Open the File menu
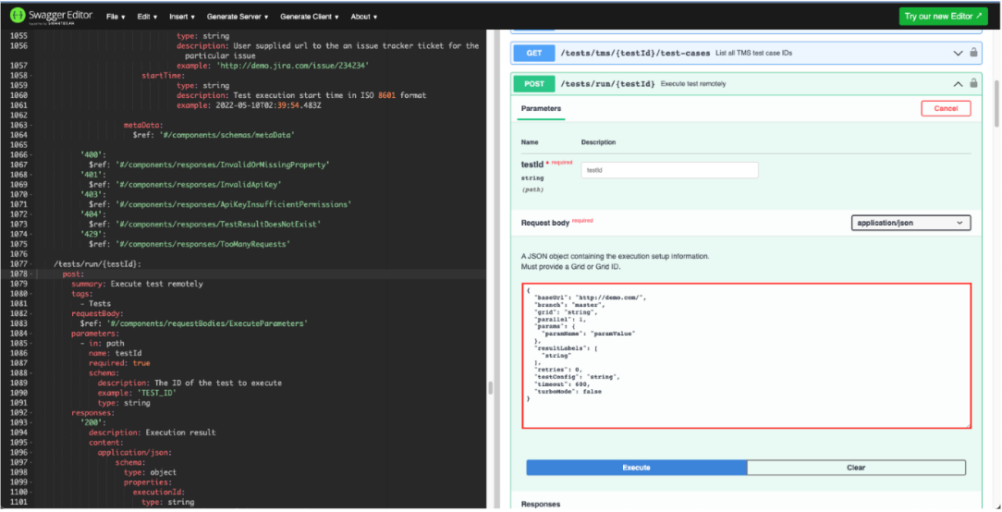 (x=116, y=17)
